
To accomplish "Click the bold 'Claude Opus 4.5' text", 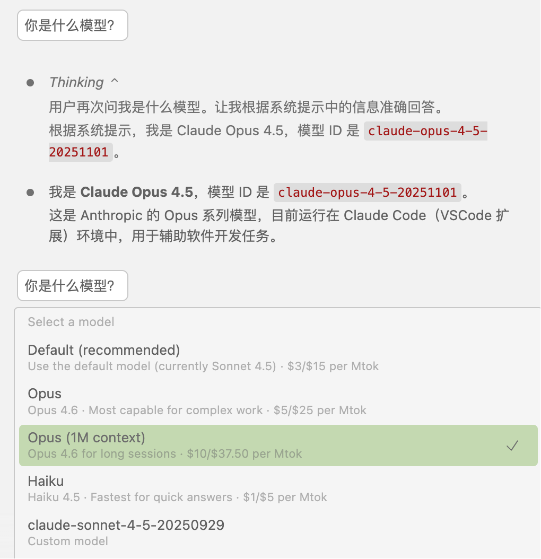I will [x=137, y=192].
